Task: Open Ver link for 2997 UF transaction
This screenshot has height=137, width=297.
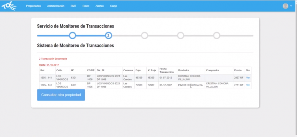Action: pos(248,78)
